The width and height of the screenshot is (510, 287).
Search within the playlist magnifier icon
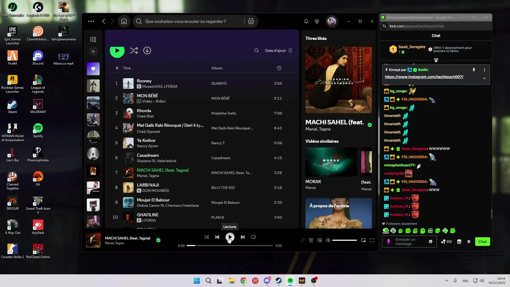[257, 51]
